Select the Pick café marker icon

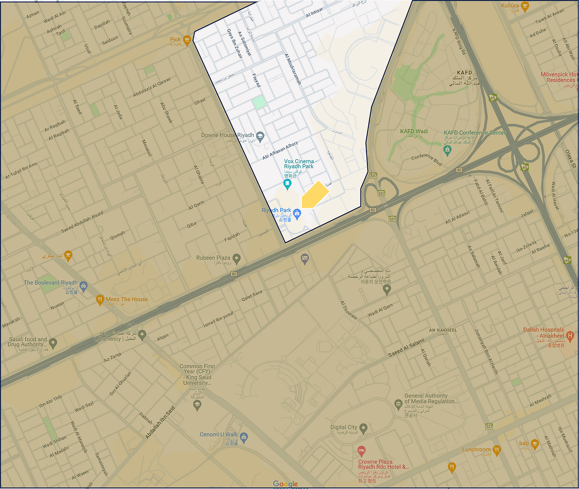187,41
